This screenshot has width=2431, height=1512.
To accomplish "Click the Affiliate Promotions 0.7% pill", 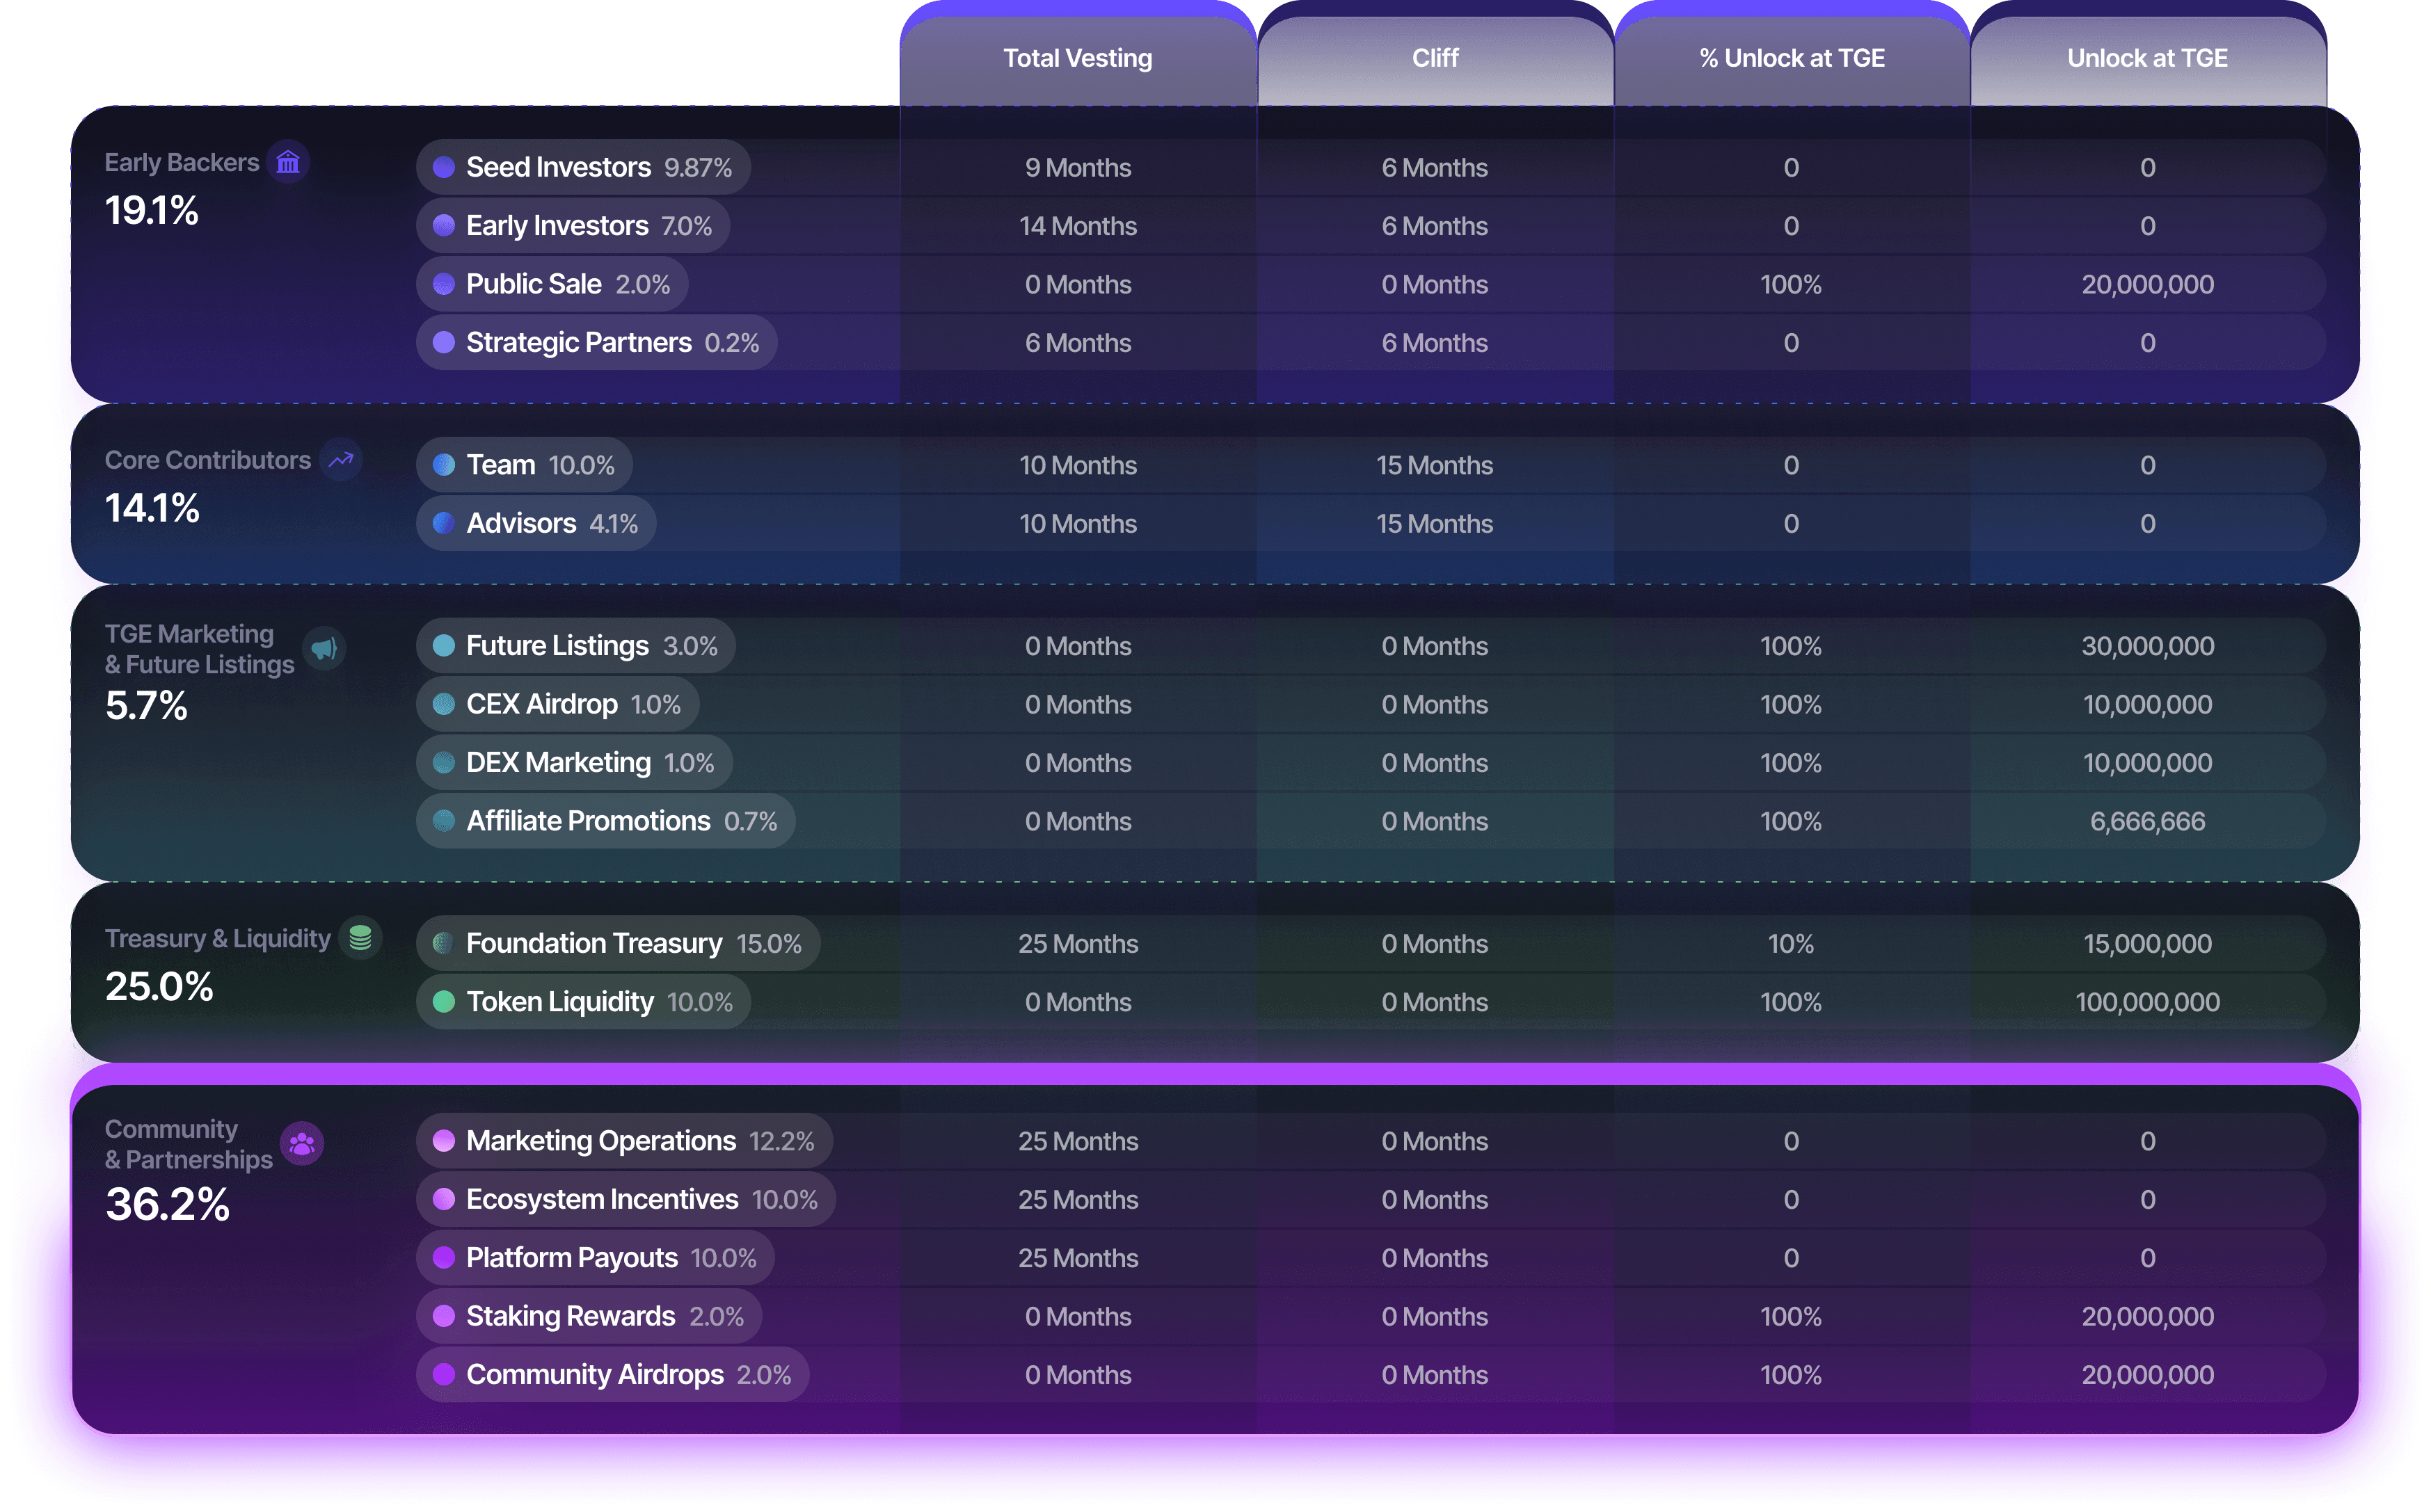I will coord(606,821).
